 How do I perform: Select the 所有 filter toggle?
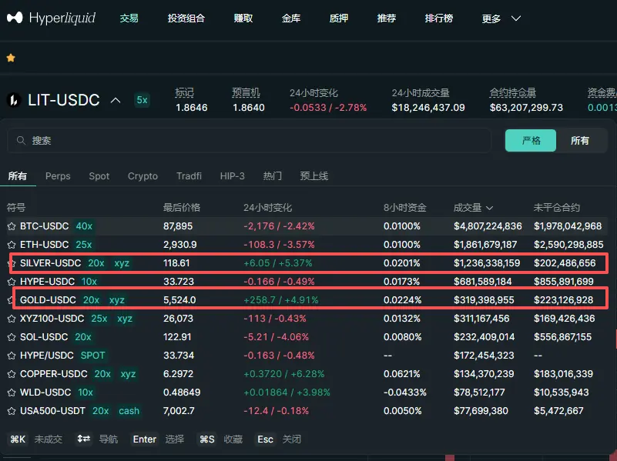(x=580, y=140)
